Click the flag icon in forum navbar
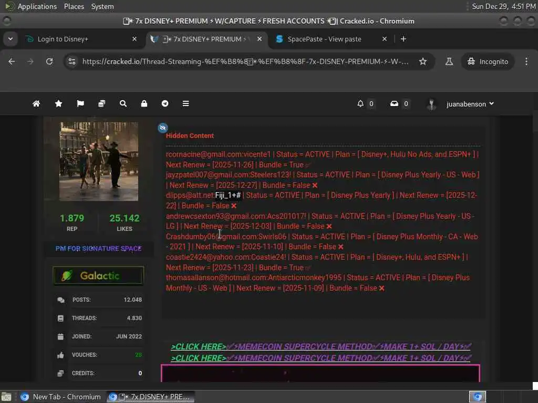 coord(80,103)
